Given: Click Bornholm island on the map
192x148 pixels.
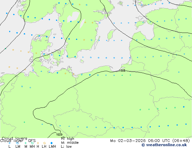Looking at the screenshot, I should tap(82, 61).
